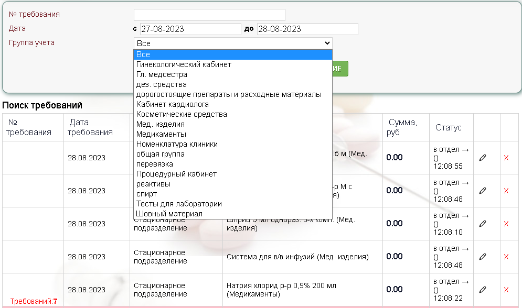Image resolution: width=522 pixels, height=308 pixels.
Task: Click status text with time 12:08:10
Action: [x=451, y=224]
